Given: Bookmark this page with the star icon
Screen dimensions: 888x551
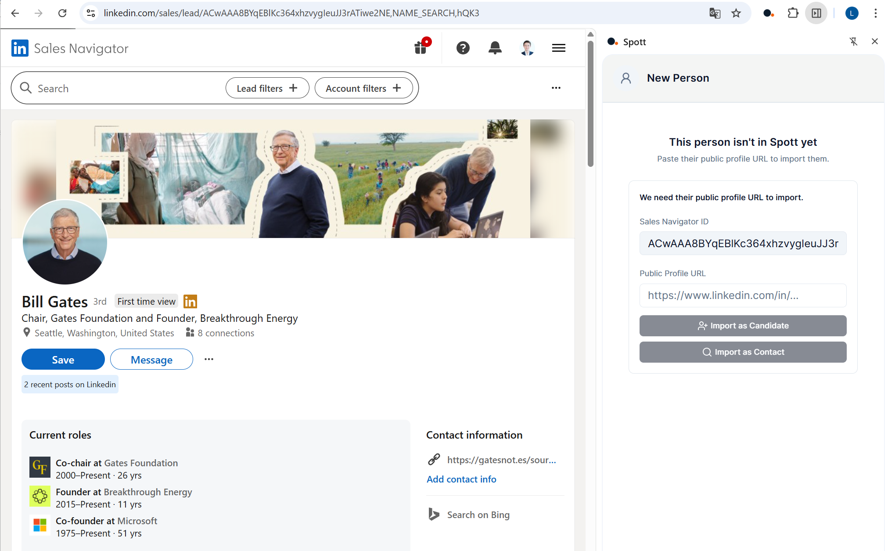Looking at the screenshot, I should [x=736, y=13].
